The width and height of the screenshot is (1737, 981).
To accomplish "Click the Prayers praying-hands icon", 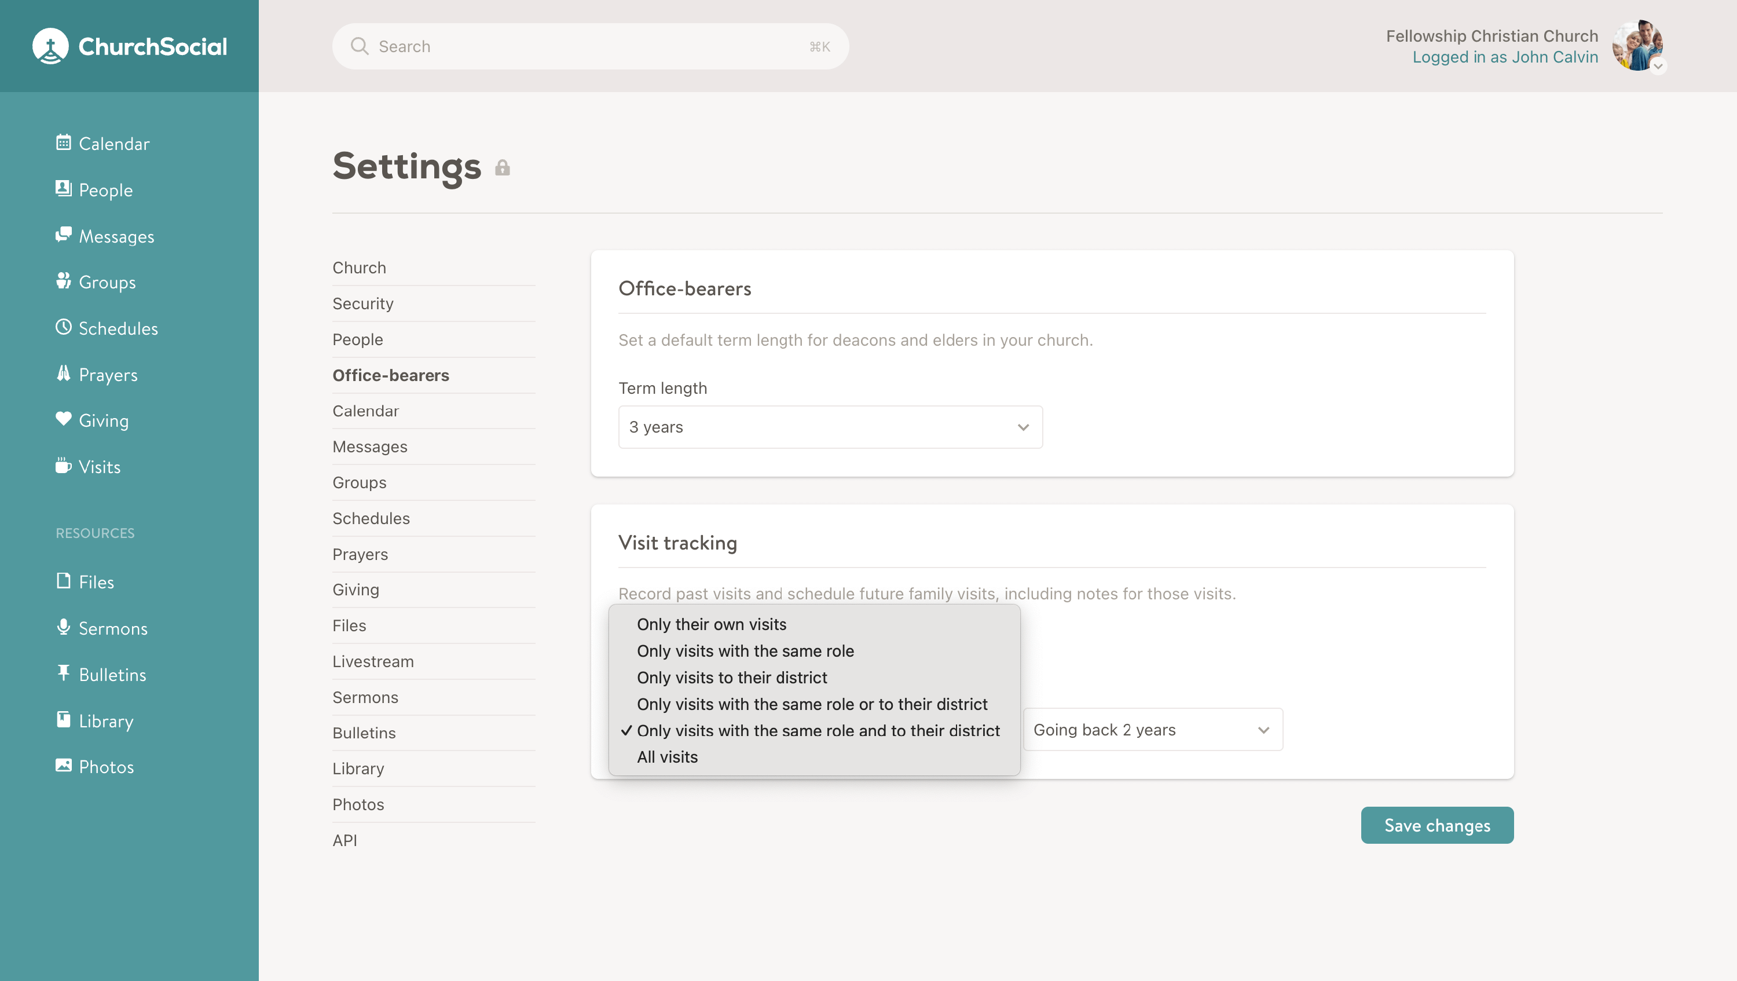I will point(63,374).
